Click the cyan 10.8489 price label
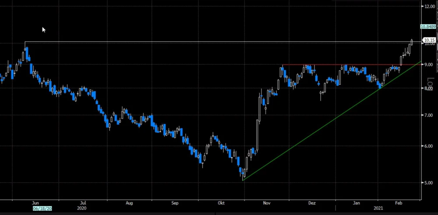Image resolution: width=438 pixels, height=215 pixels. click(x=428, y=27)
